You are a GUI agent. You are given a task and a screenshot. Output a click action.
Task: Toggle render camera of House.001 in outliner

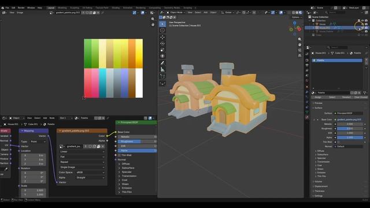coord(366,28)
